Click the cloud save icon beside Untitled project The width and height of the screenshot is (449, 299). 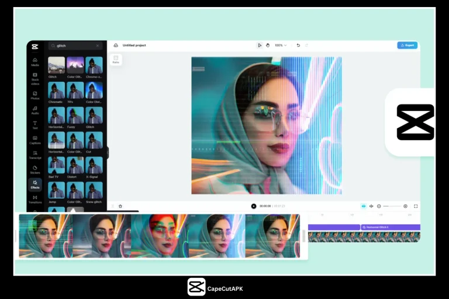click(x=116, y=45)
